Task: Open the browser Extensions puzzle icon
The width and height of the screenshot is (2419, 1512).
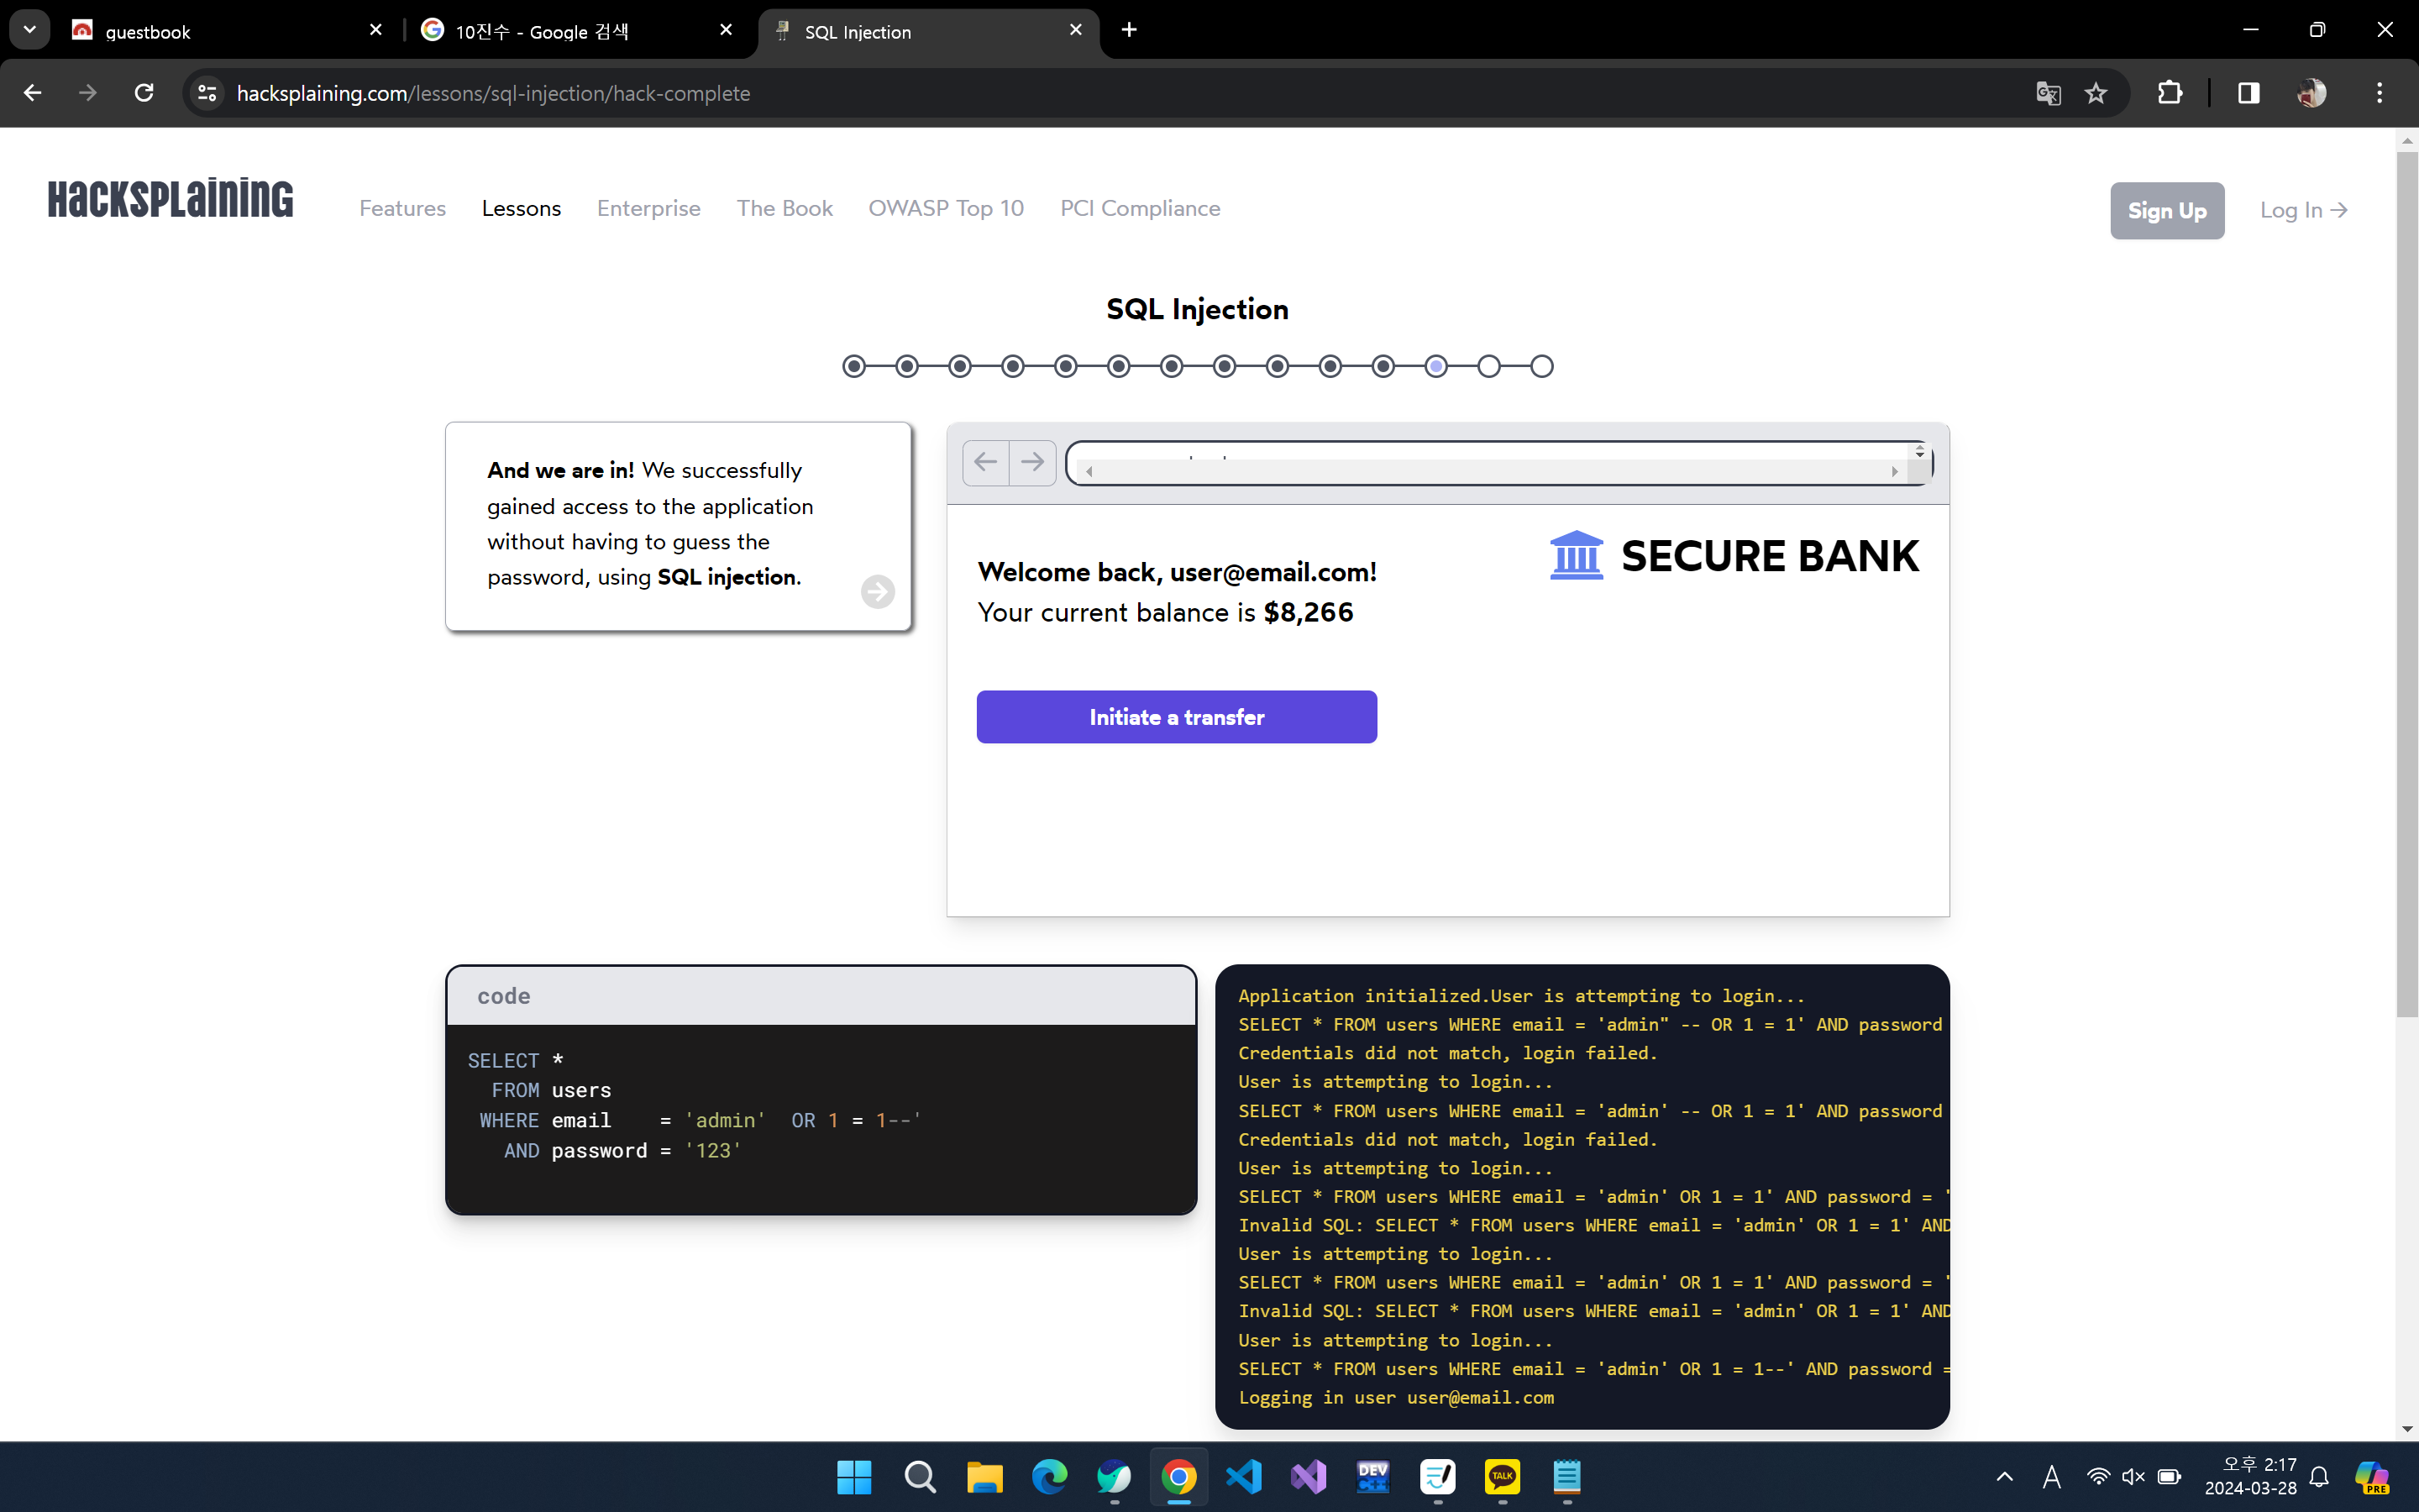Action: [2169, 93]
